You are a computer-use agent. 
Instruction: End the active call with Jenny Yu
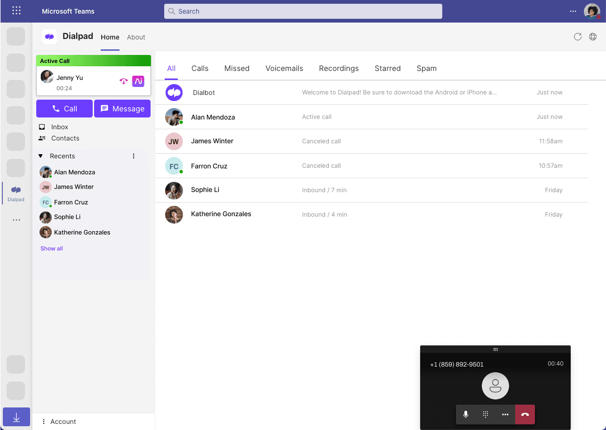[123, 81]
